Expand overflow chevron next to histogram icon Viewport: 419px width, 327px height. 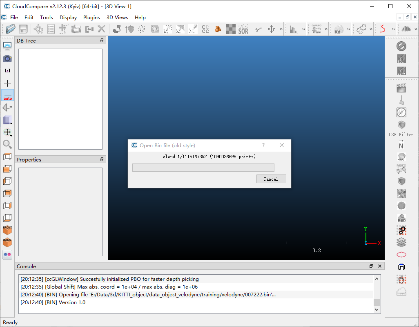(303, 29)
